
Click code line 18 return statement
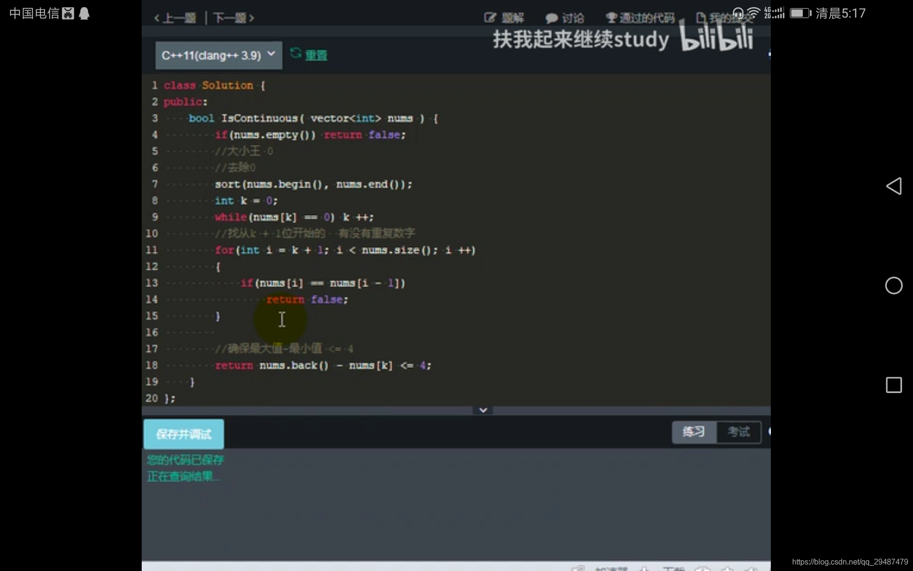pyautogui.click(x=322, y=365)
